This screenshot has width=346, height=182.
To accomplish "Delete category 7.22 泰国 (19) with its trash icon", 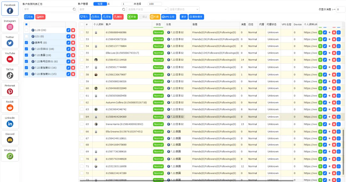I will pyautogui.click(x=73, y=55).
